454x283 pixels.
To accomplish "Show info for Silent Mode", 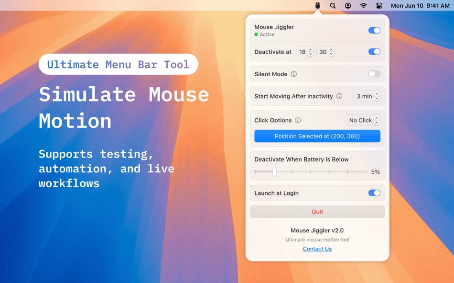I will pos(293,74).
